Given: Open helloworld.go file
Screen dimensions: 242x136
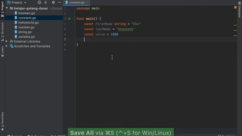Looking at the screenshot, I should 28,23.
